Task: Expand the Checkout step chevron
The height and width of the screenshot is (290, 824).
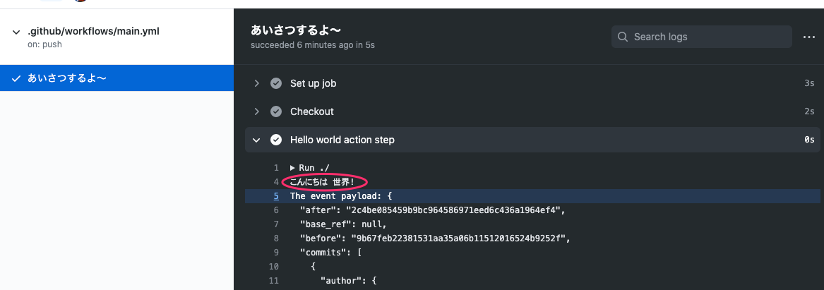Action: tap(256, 111)
